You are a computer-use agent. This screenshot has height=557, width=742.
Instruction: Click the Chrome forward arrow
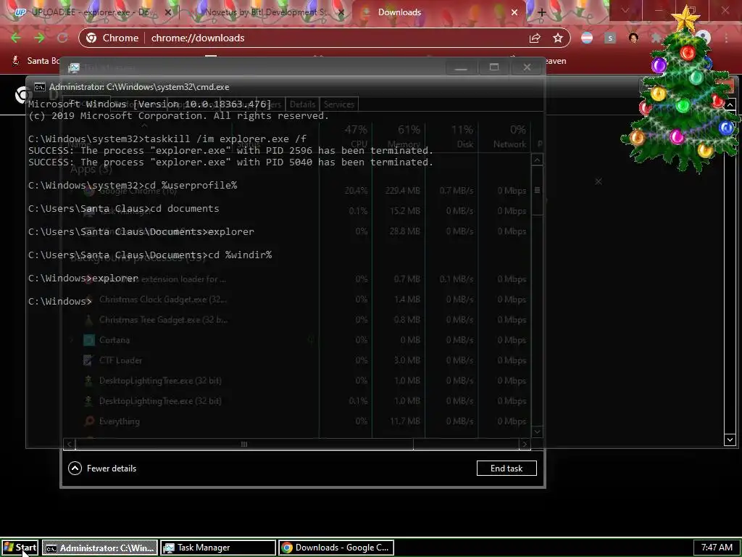39,38
